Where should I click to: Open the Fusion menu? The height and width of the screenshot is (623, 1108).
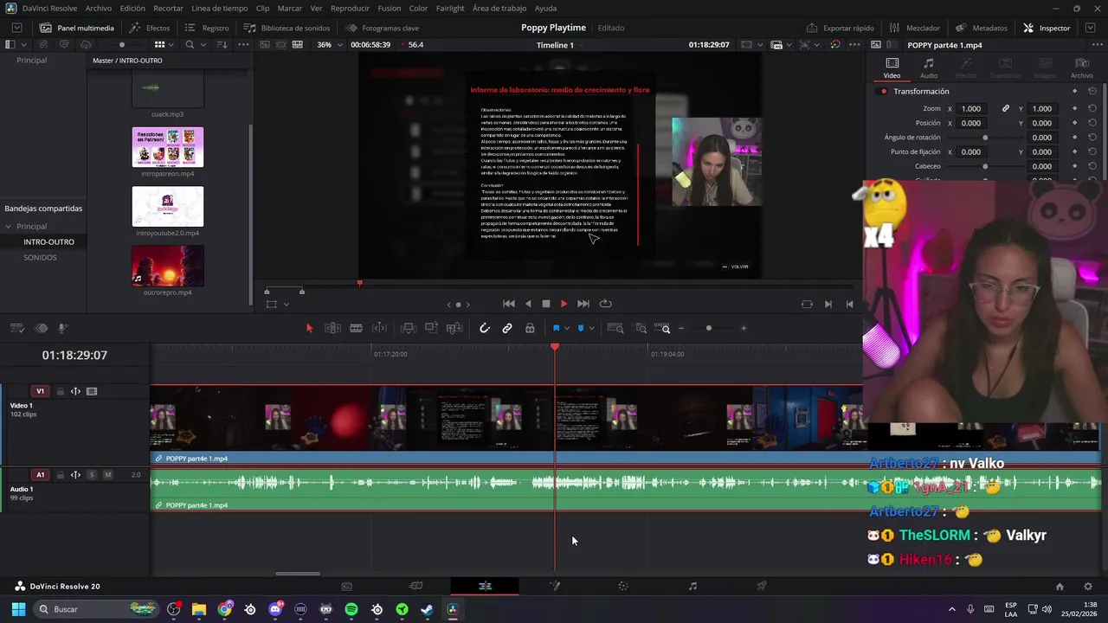point(389,8)
